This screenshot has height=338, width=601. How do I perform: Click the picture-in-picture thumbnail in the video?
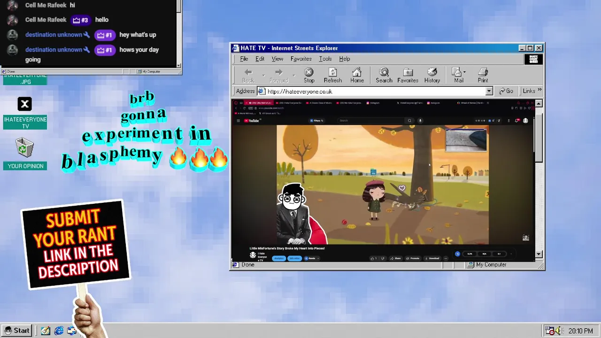[466, 140]
